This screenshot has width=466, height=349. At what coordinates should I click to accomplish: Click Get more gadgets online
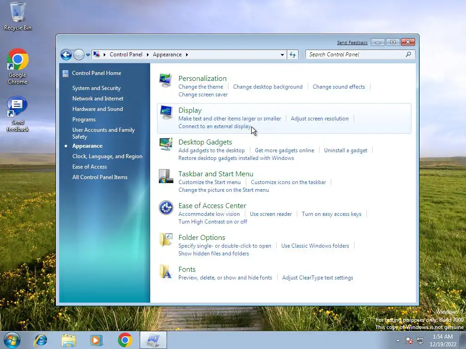click(284, 150)
